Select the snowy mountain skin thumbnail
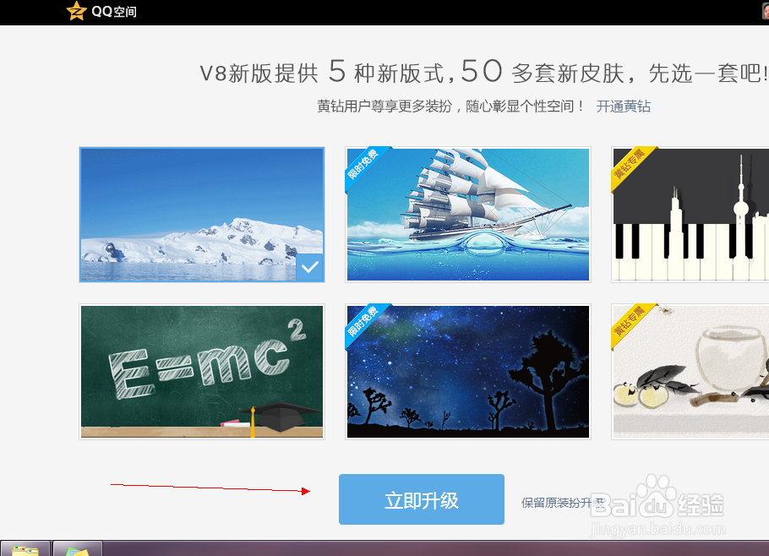 click(202, 215)
